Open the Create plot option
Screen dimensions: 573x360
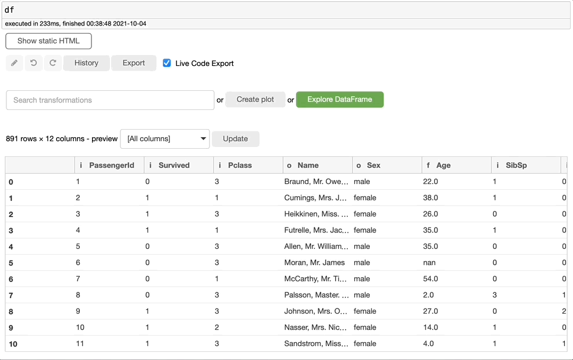point(255,100)
